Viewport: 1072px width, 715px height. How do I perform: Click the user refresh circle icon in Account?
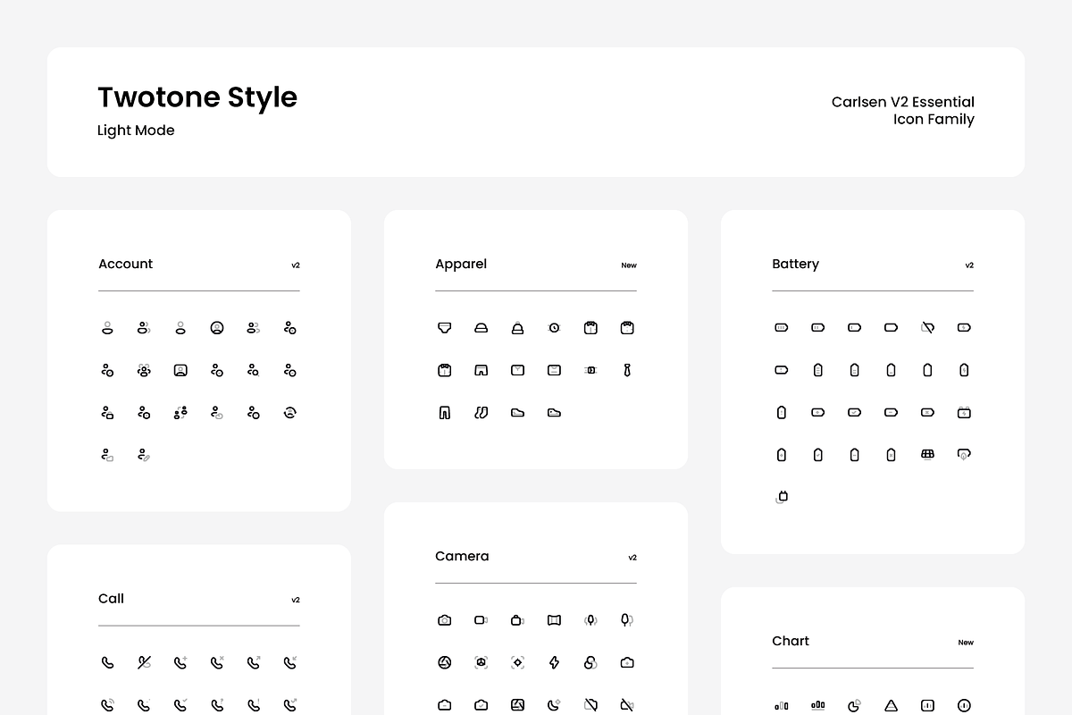[290, 412]
